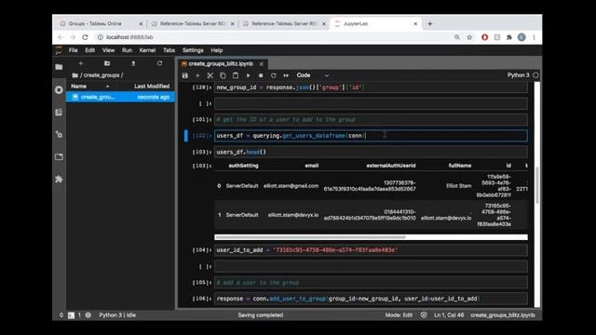
Task: Click the trusted notebook shield icon in status bar
Action: pos(424,315)
